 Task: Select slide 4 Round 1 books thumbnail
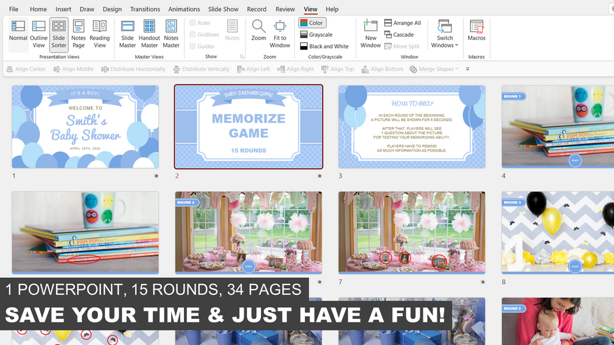coord(558,127)
